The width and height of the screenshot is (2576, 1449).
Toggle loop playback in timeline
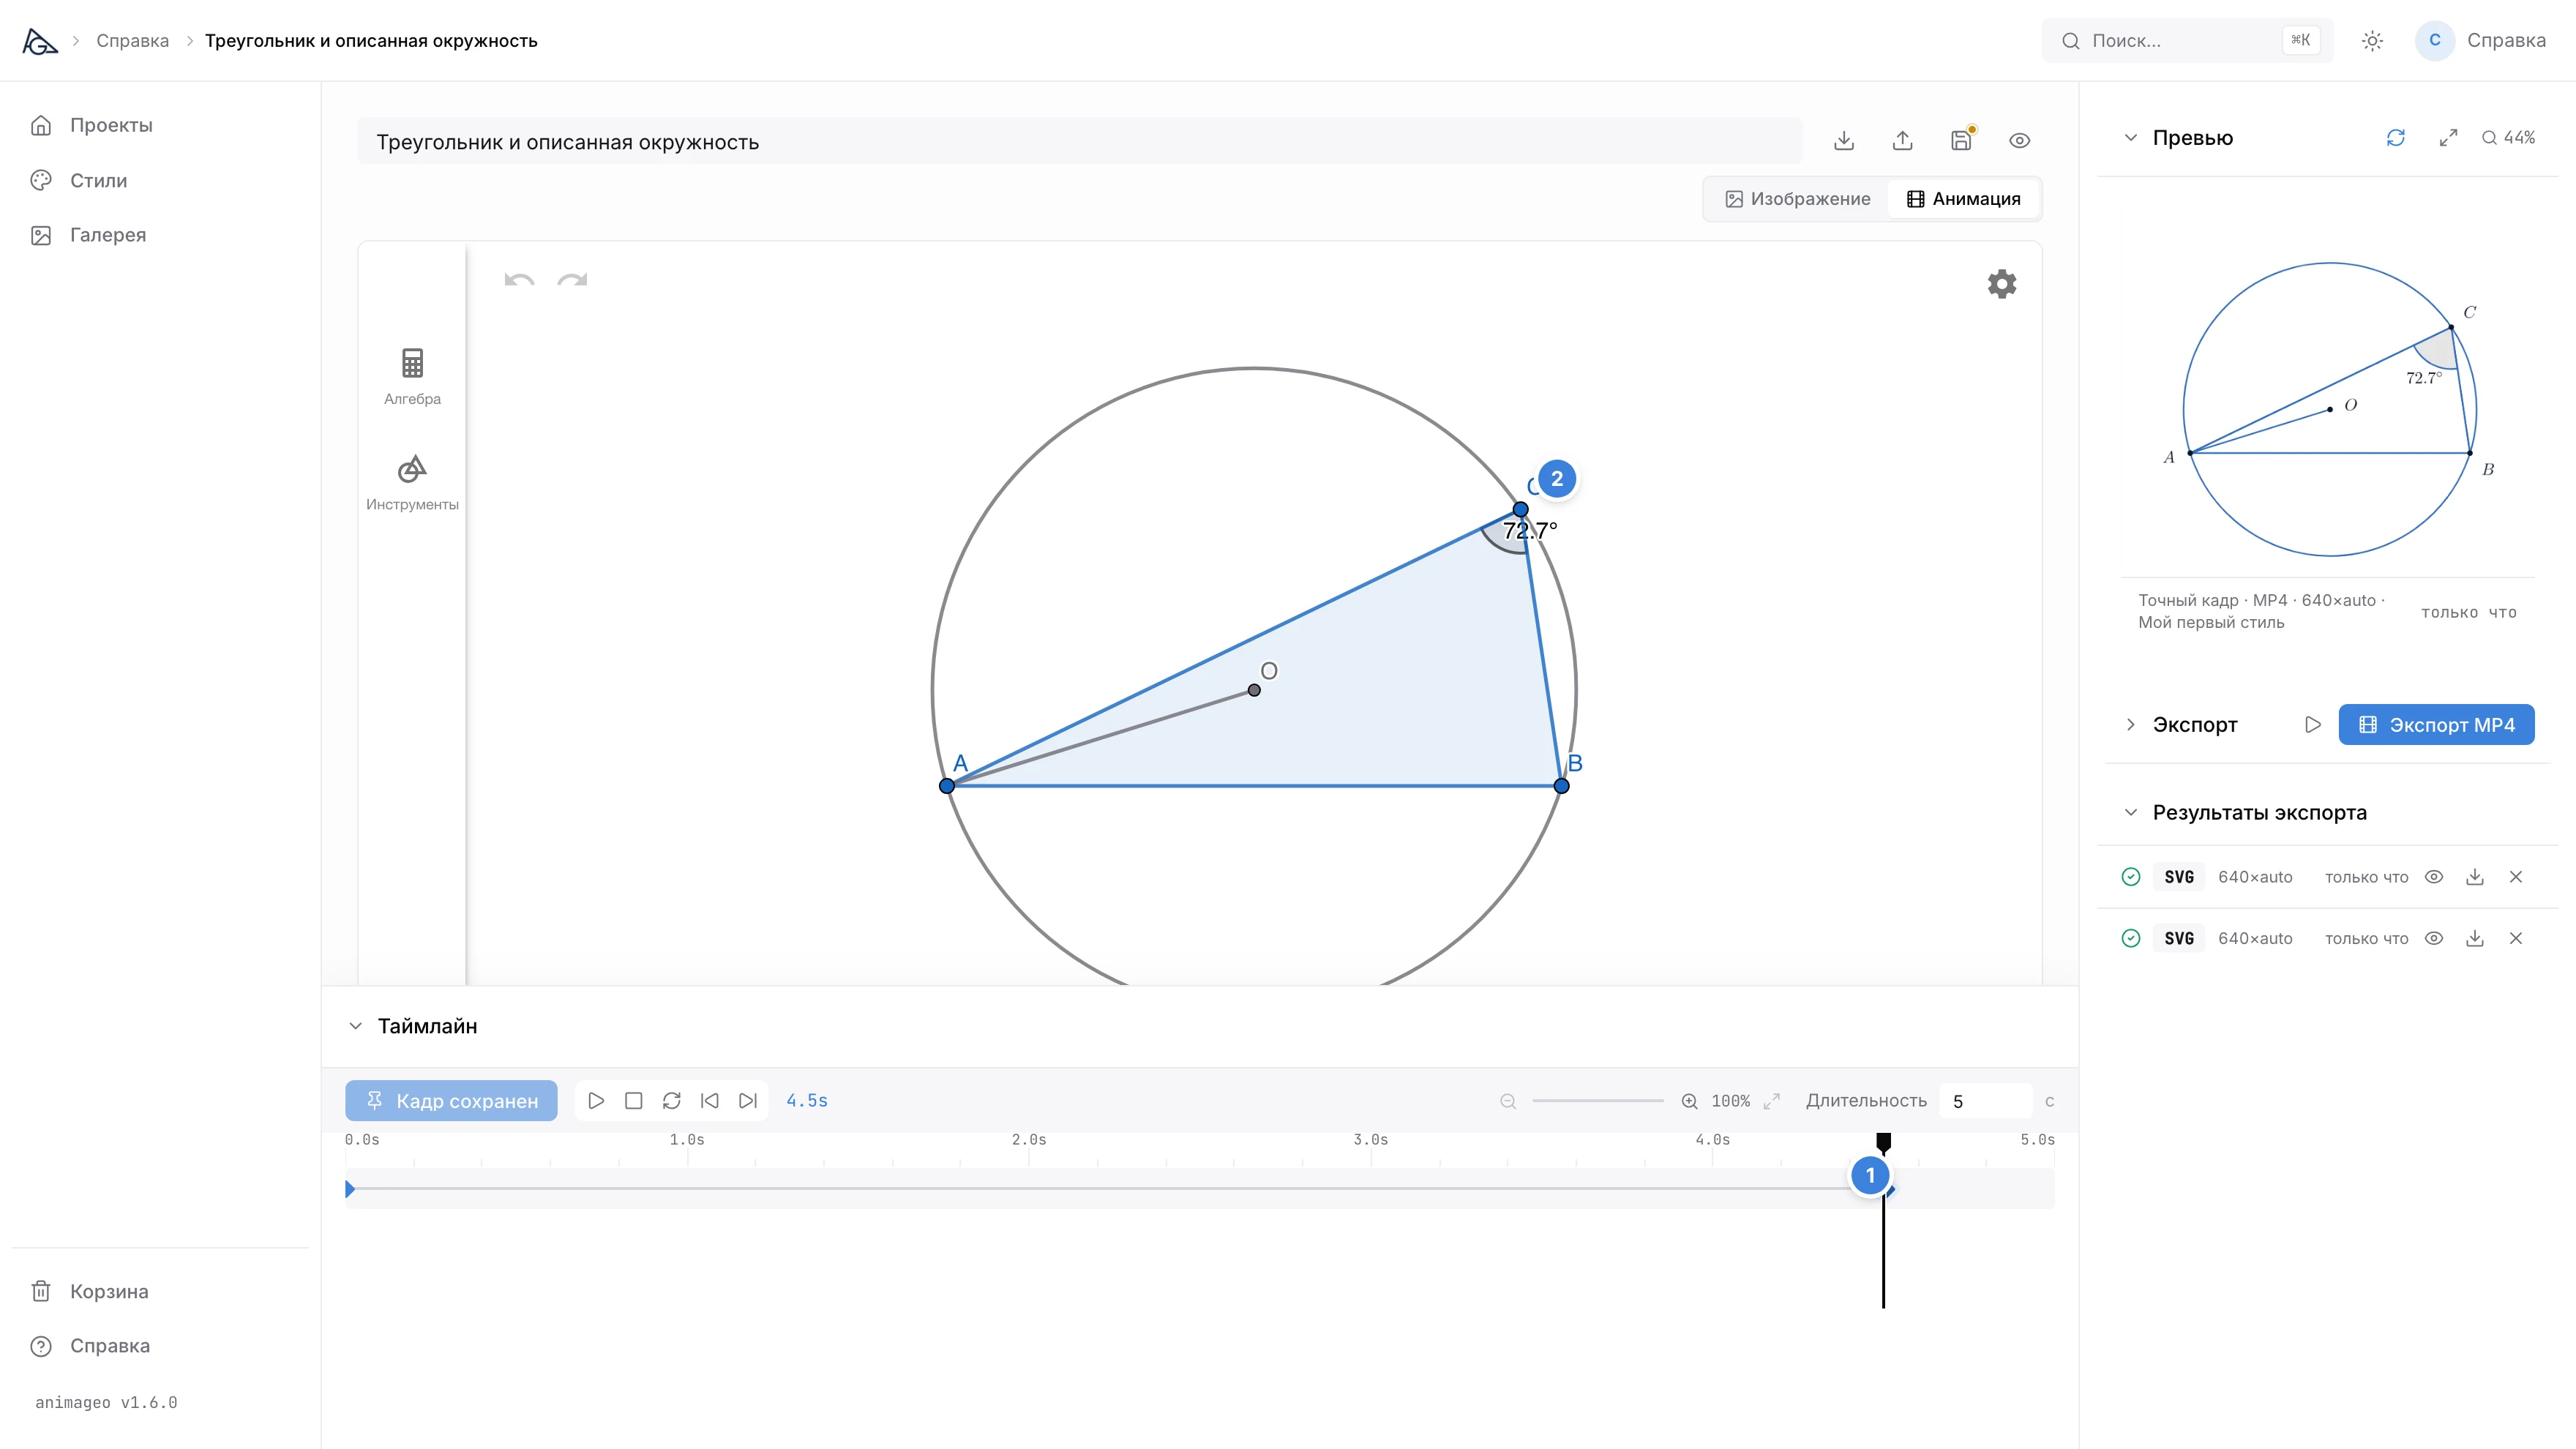pos(671,1100)
